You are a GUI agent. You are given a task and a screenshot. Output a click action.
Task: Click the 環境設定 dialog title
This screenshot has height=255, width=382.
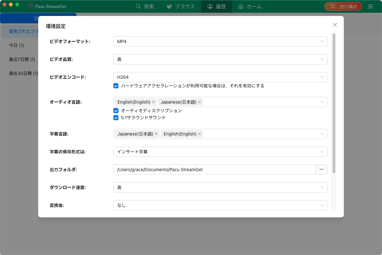pos(56,26)
